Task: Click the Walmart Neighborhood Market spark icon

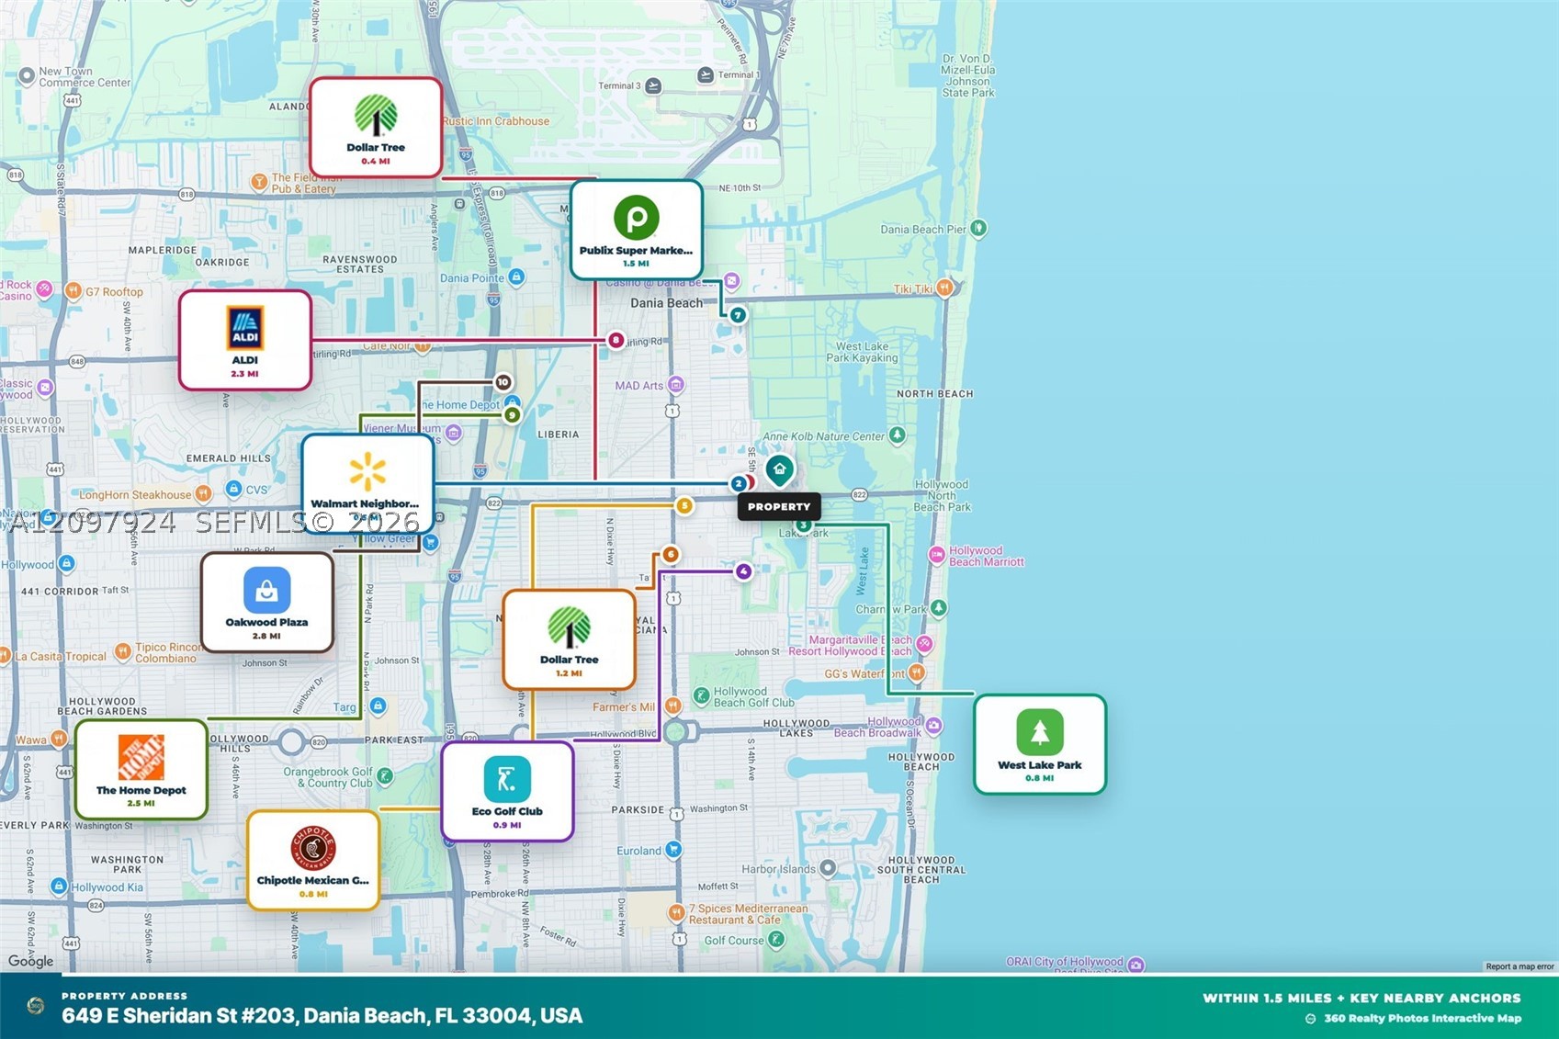Action: [367, 472]
